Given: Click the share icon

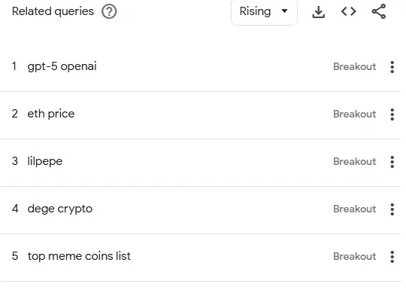Looking at the screenshot, I should 379,11.
